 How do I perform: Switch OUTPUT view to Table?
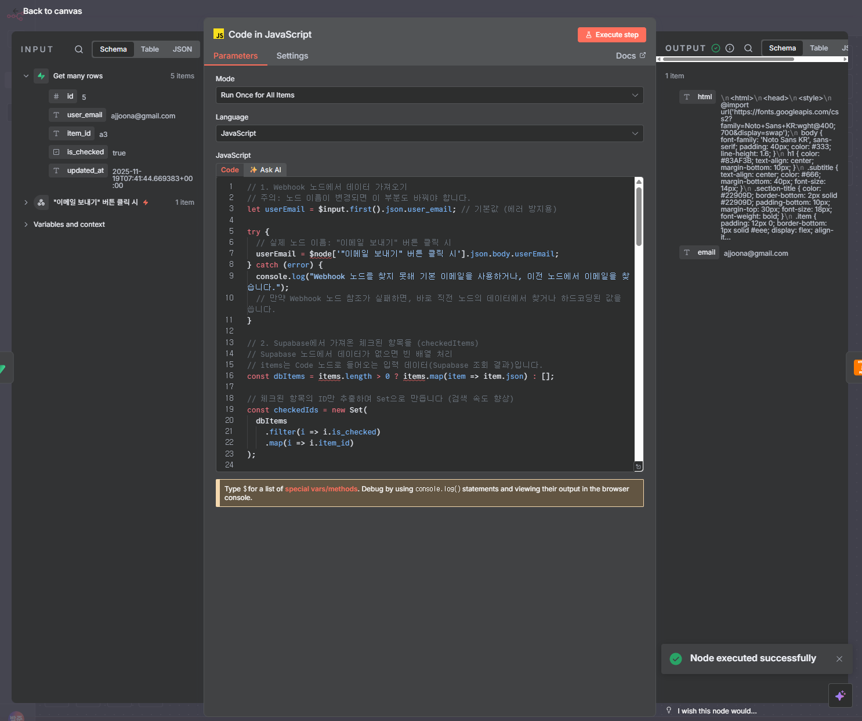(818, 48)
